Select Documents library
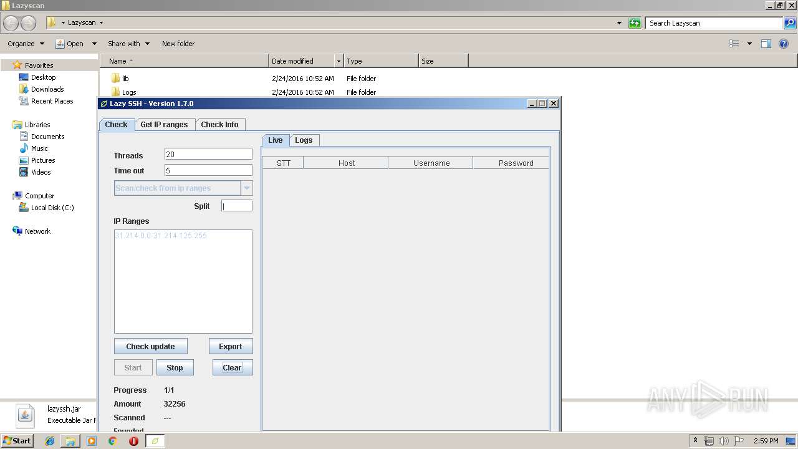798x449 pixels. (47, 137)
